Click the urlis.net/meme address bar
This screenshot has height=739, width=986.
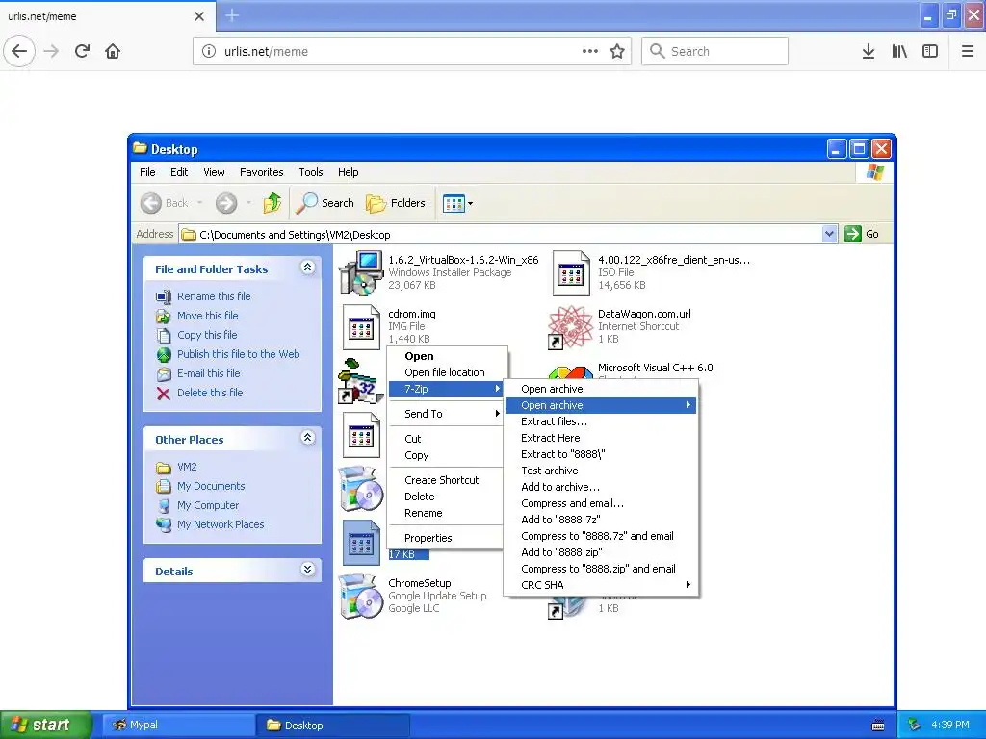(x=412, y=52)
